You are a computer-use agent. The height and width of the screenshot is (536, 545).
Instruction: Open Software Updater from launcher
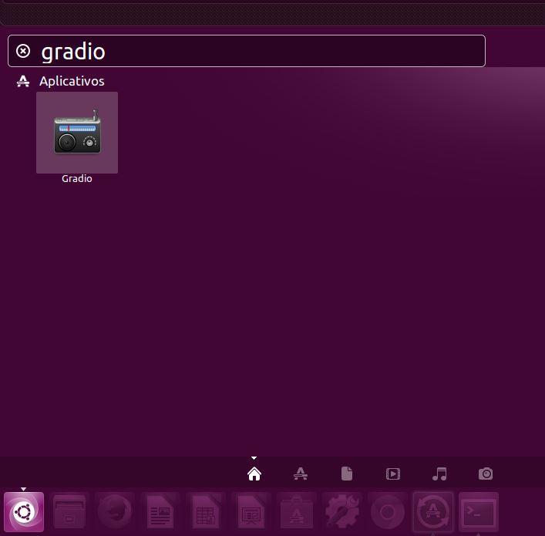tap(433, 512)
